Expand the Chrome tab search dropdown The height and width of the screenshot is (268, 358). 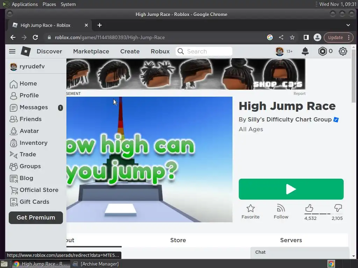point(348,25)
